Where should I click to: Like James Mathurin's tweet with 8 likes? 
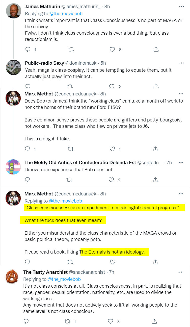pyautogui.click(x=112, y=49)
